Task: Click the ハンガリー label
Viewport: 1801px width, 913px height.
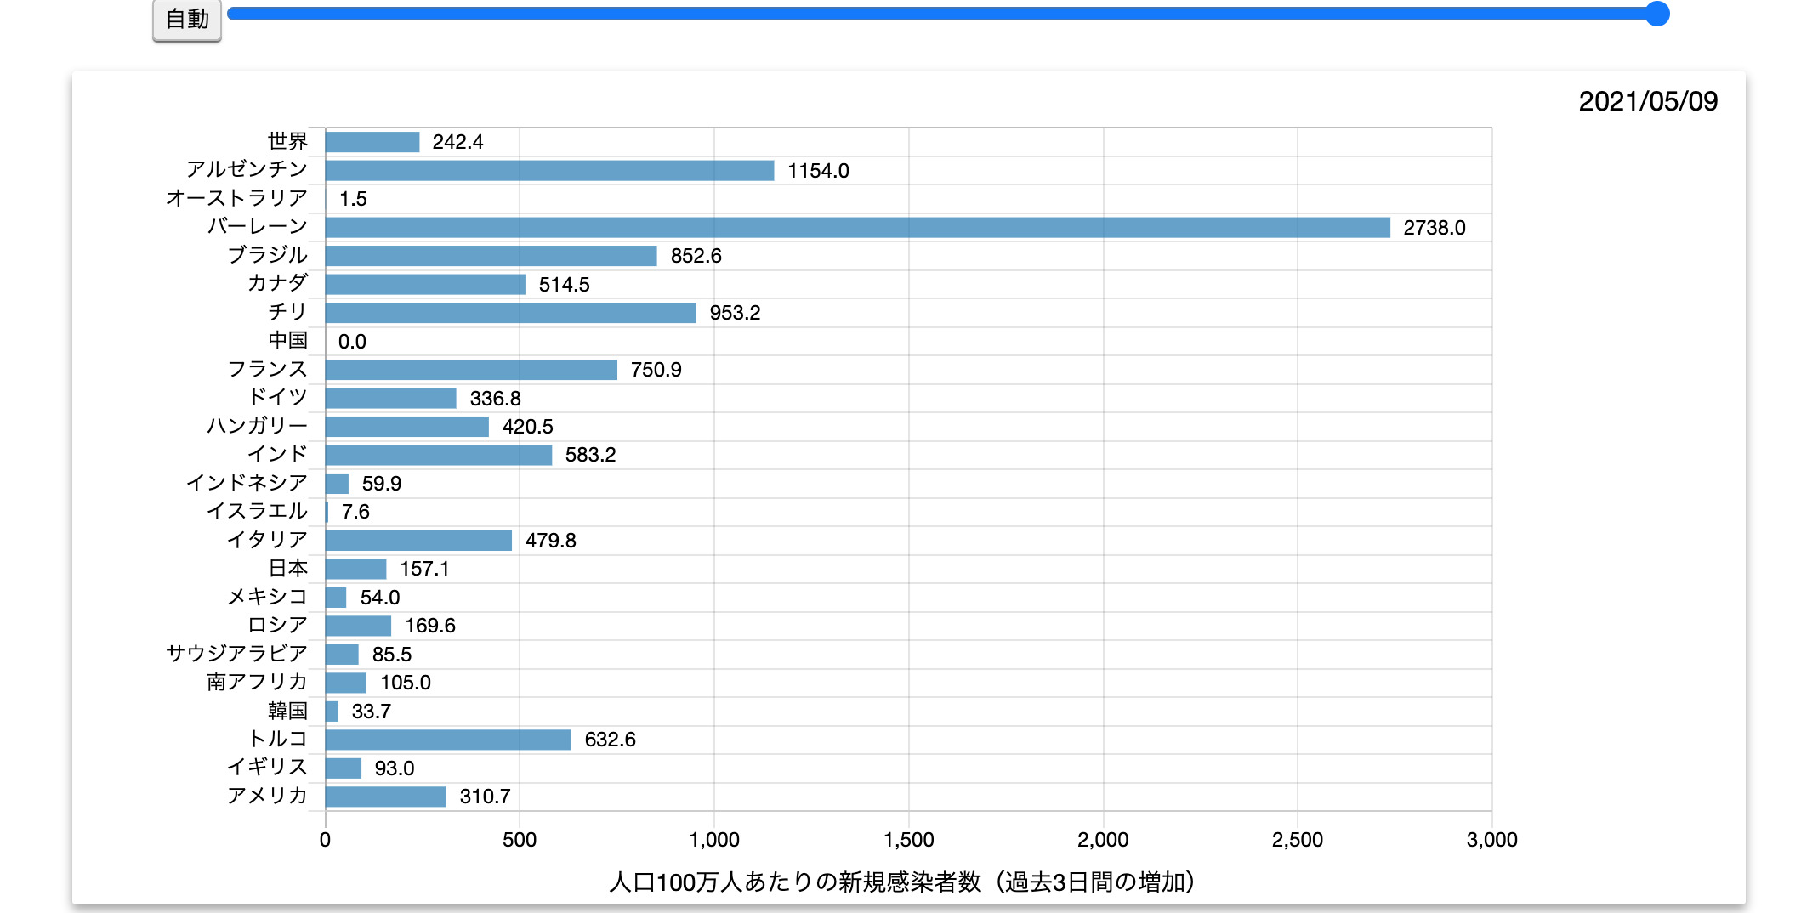Action: click(x=257, y=426)
